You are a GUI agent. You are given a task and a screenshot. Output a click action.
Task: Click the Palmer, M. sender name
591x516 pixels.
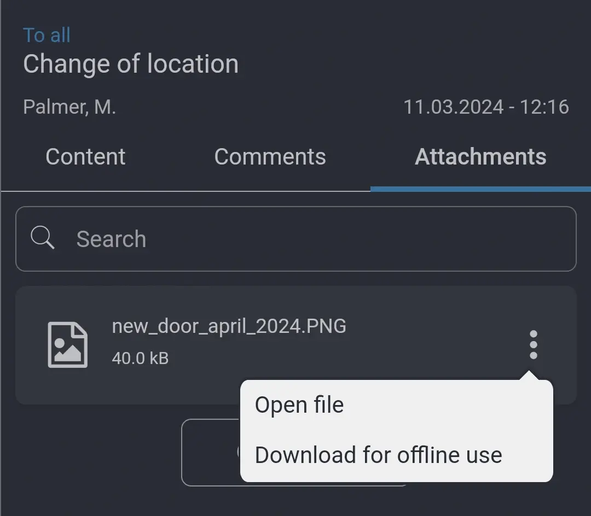(x=69, y=107)
